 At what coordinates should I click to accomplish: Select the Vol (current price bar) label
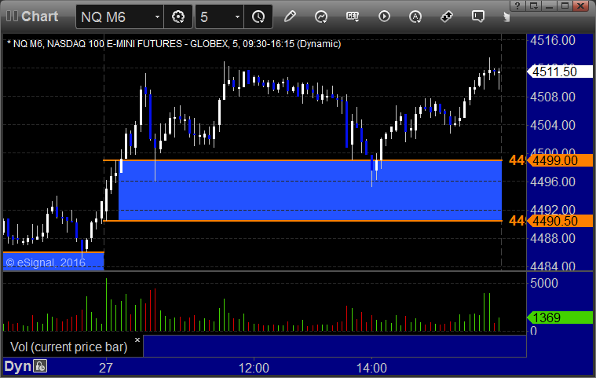click(x=69, y=347)
